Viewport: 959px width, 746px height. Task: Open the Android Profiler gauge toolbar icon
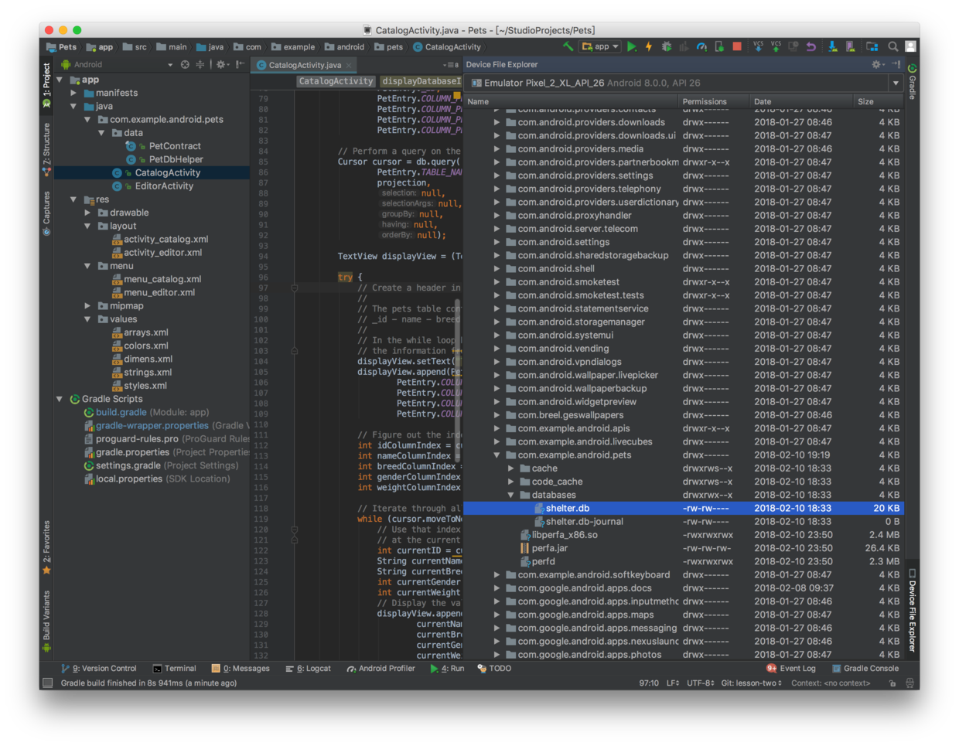tap(701, 46)
